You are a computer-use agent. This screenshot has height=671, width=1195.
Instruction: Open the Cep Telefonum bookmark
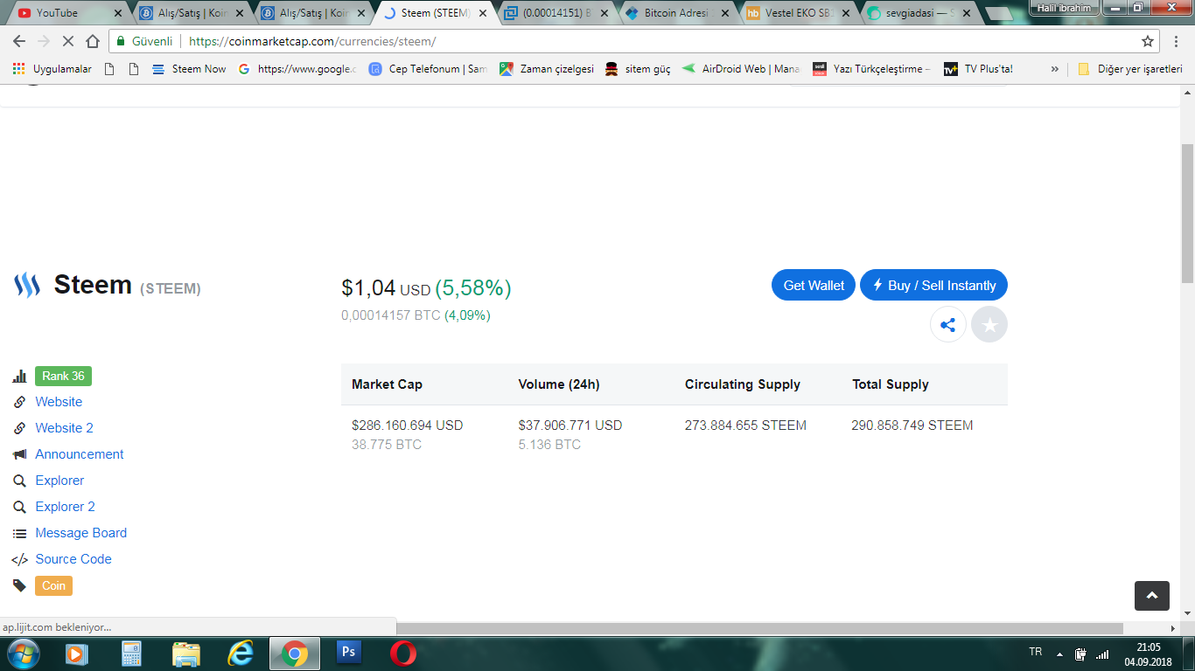(429, 69)
